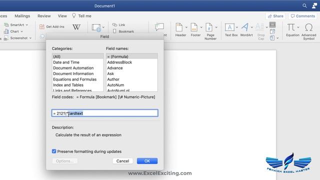Select Author field name
This screenshot has width=320, height=180.
pyautogui.click(x=132, y=79)
